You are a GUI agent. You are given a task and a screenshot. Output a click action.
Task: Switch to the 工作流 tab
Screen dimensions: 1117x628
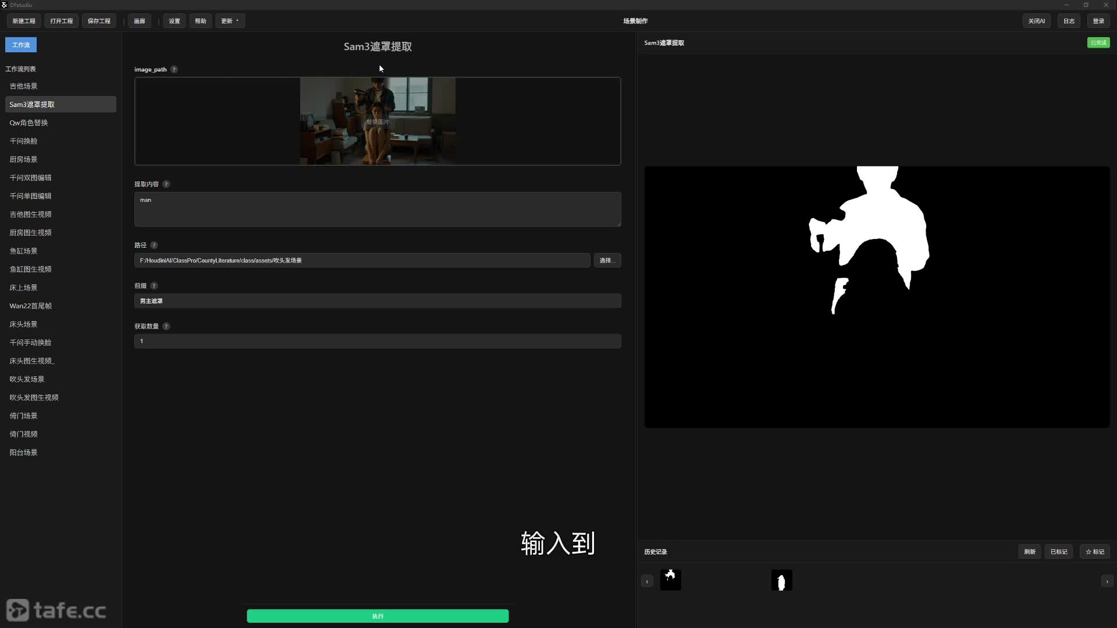(x=21, y=45)
